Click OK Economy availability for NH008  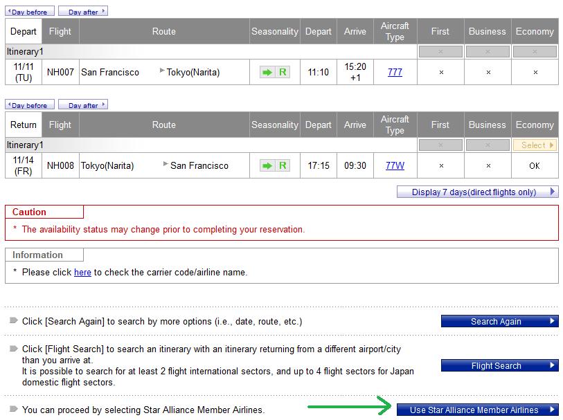coord(535,165)
